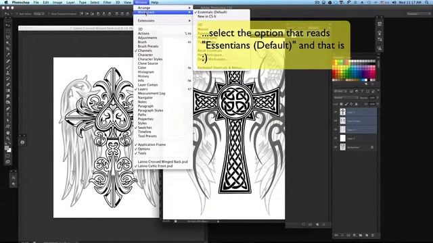Open macOS Spotlight search icon
The height and width of the screenshot is (243, 433).
pos(427,2)
